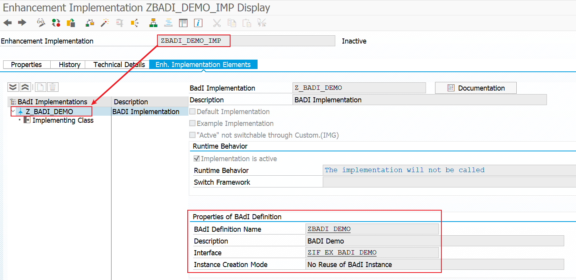Collapse the Z_BADI_DEMO tree node chevron
Screen dimensions: 576x280
click(x=13, y=111)
